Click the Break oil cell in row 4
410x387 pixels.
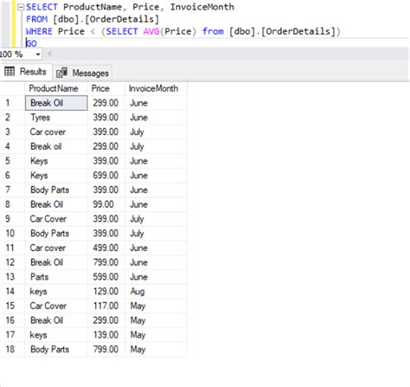pyautogui.click(x=56, y=146)
